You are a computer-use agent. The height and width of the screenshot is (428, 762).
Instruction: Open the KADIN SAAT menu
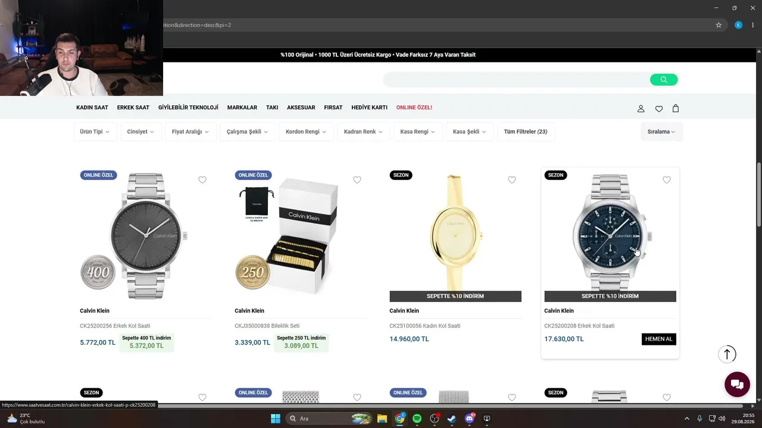click(92, 108)
